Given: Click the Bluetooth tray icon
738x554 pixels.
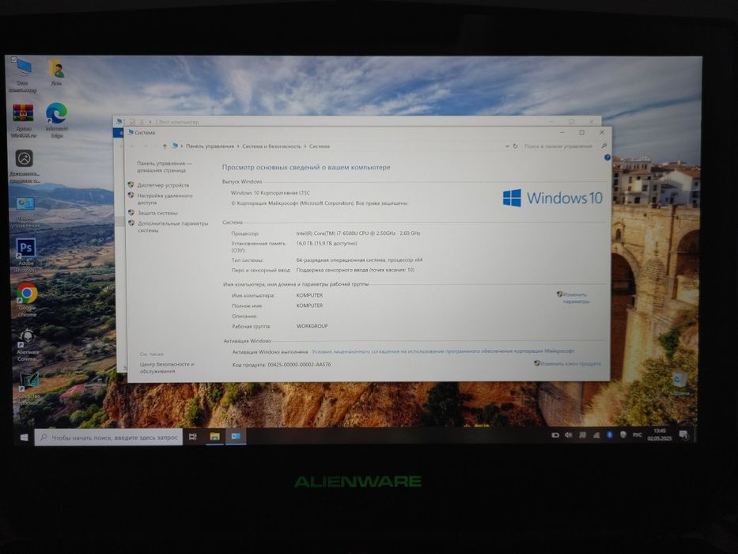Looking at the screenshot, I should point(609,434).
